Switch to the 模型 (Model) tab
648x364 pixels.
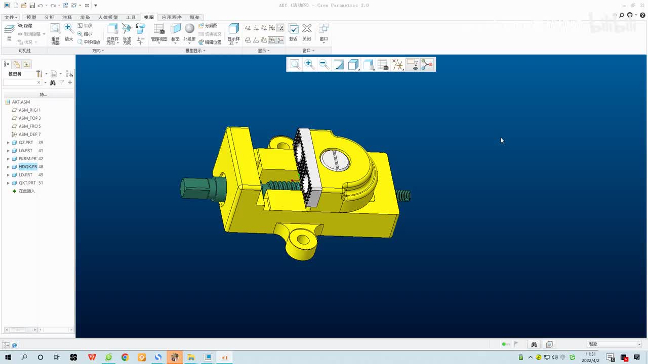(x=31, y=17)
